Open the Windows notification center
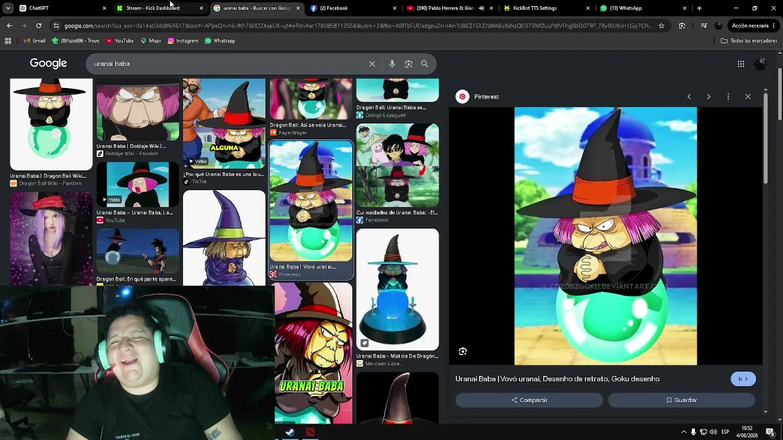Image resolution: width=783 pixels, height=440 pixels. pos(770,432)
